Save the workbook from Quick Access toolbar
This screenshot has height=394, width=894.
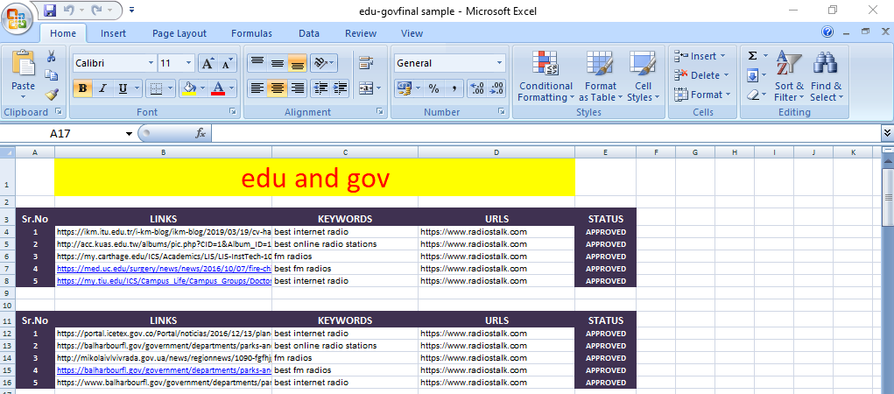pos(50,11)
